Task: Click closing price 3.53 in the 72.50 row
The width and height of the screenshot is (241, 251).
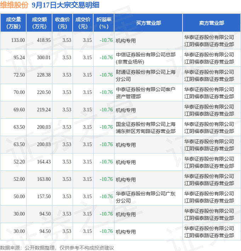Action: point(67,75)
